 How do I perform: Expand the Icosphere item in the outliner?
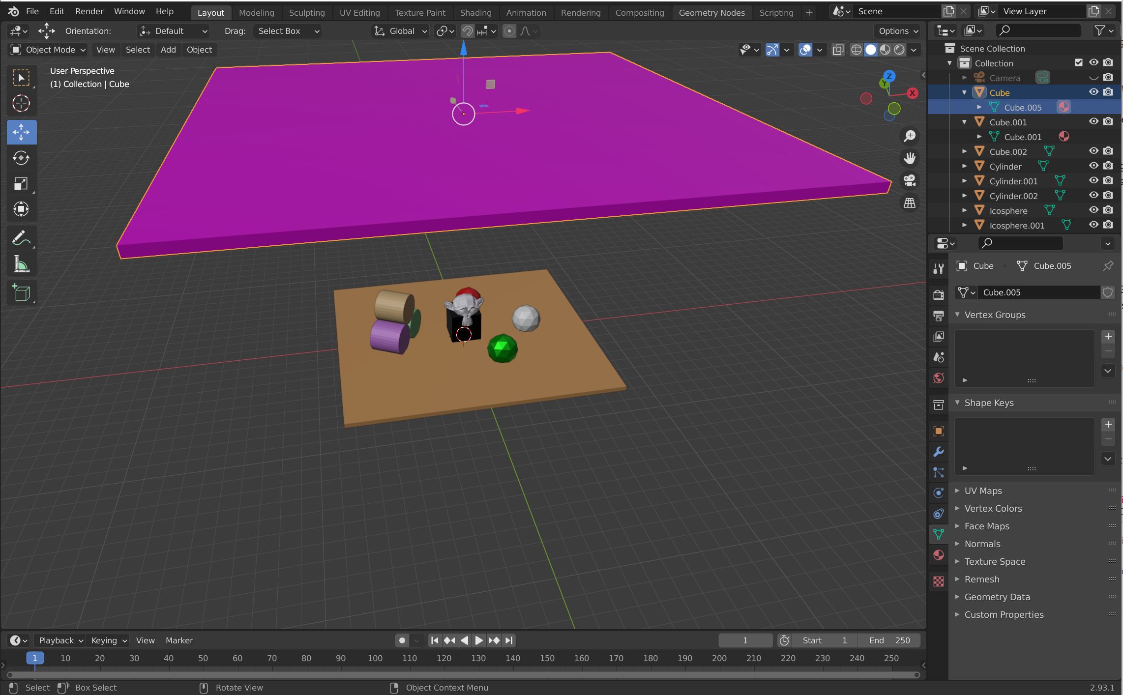[x=964, y=210]
